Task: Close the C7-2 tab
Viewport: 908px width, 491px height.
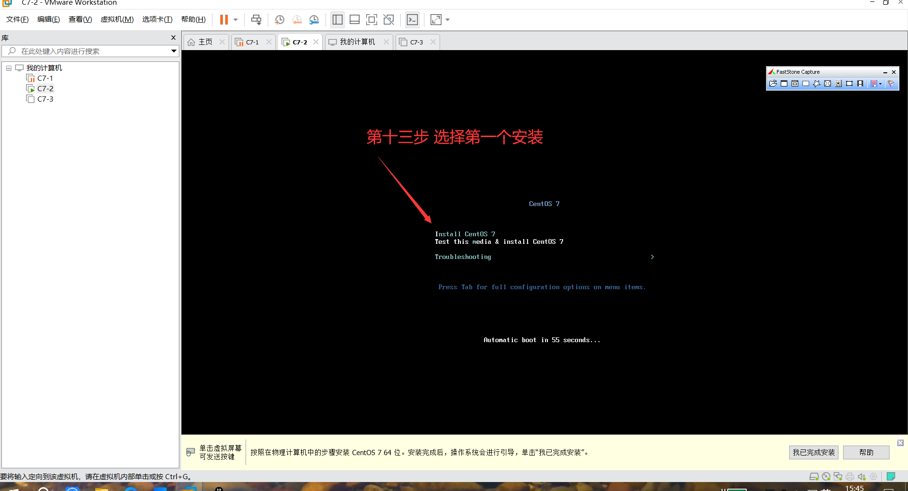Action: [x=316, y=42]
